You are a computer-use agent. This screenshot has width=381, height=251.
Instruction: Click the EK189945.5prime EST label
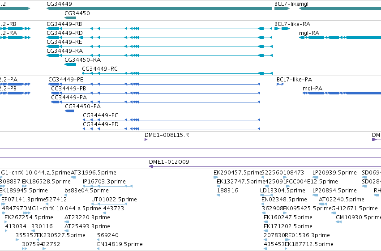(24, 191)
